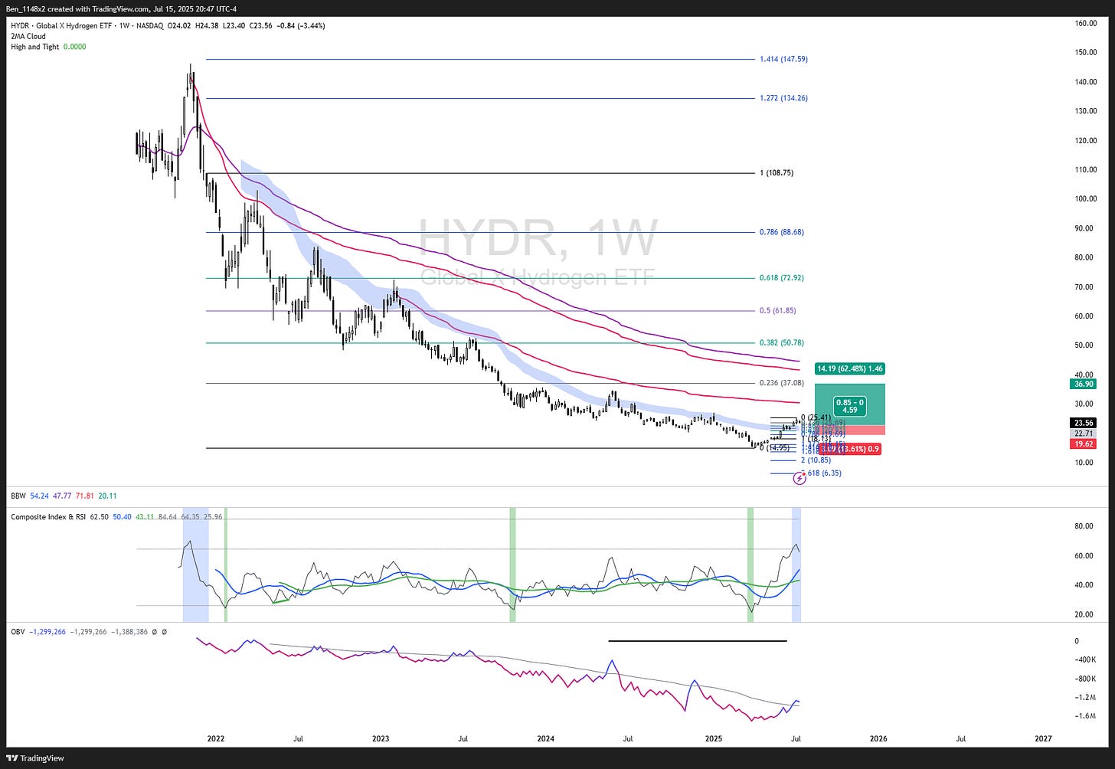Screen dimensions: 1115x769
Task: Click the black 23.56 last price tag
Action: tap(1084, 423)
